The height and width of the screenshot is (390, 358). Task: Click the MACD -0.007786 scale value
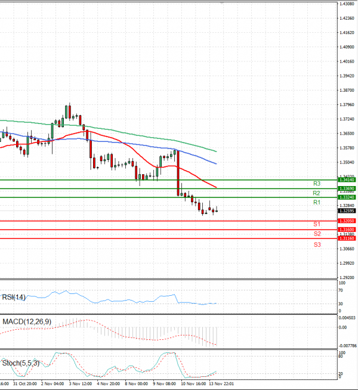coord(347,346)
